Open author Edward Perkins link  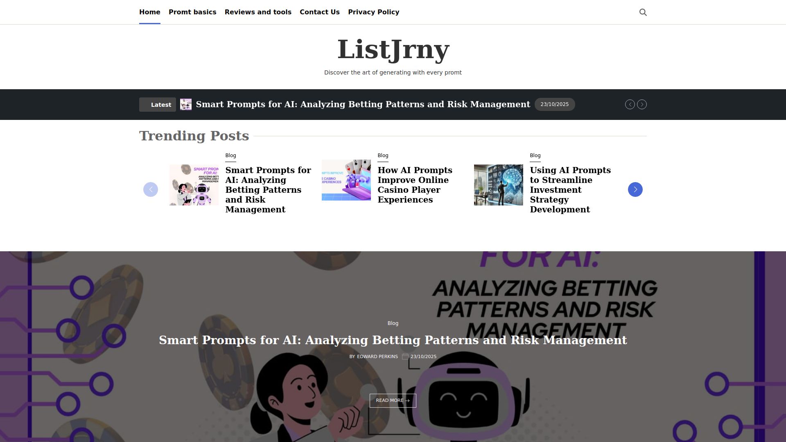click(x=377, y=357)
